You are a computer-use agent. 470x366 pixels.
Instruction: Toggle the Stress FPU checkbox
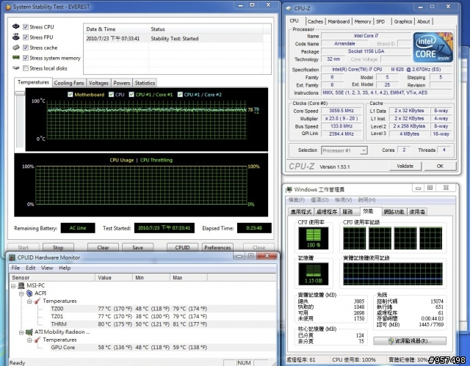[x=26, y=37]
